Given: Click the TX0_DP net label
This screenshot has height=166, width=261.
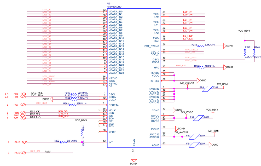Looking at the screenshot, I should point(187,12).
